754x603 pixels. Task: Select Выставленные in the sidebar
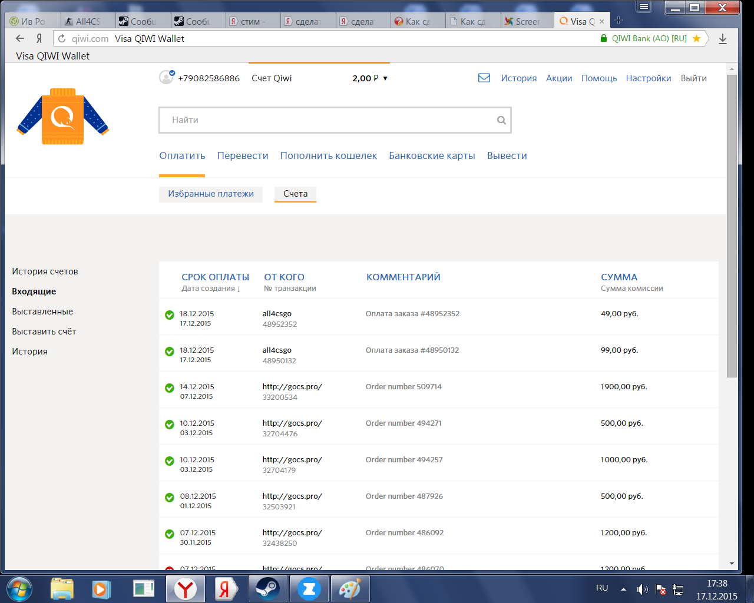point(42,312)
